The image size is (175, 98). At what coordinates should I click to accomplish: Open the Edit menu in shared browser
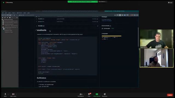pyautogui.click(x=6, y=13)
